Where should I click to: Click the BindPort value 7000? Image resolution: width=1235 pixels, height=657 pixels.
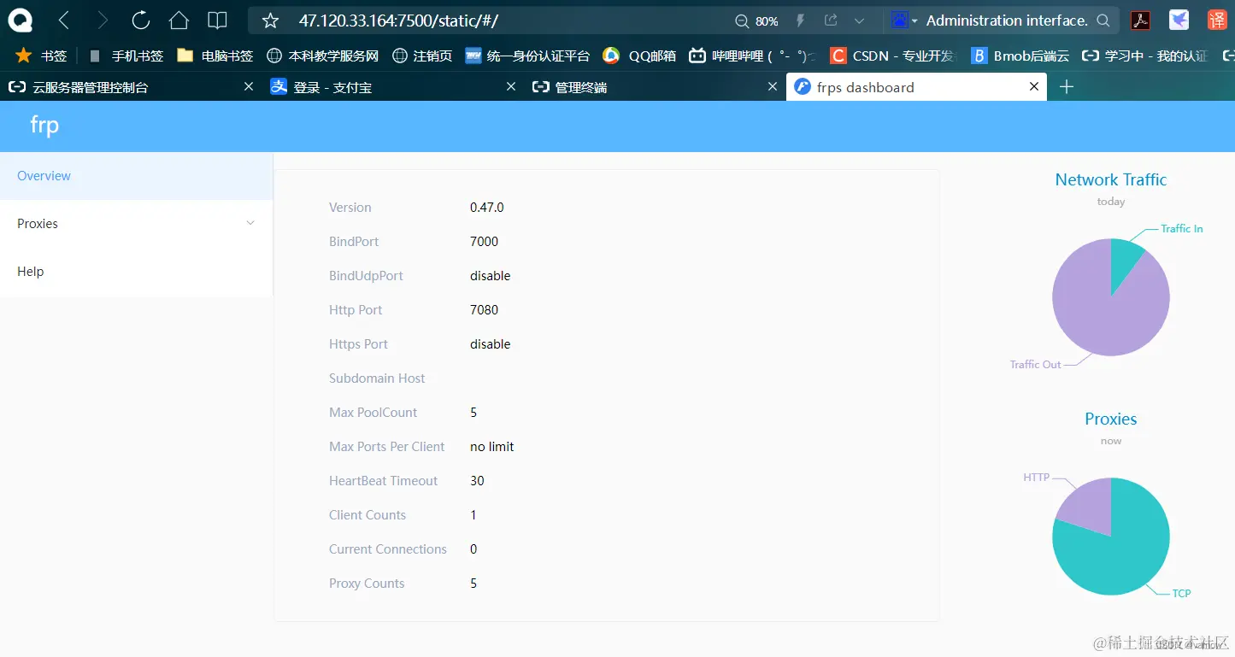[484, 242]
